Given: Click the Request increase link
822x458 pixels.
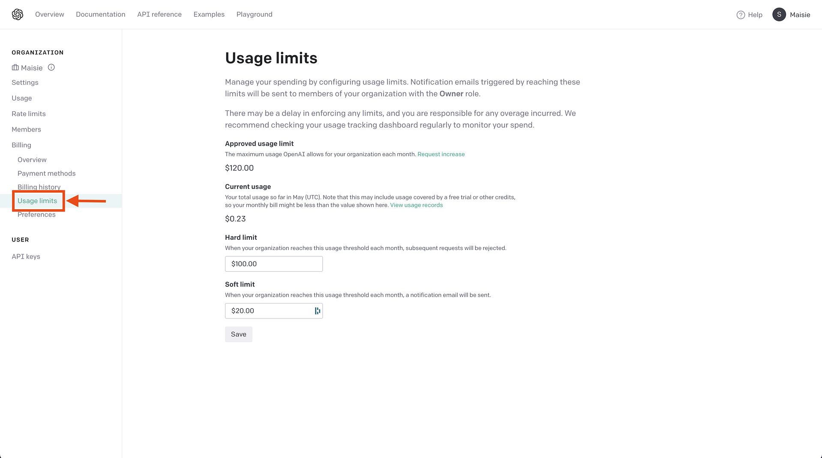Looking at the screenshot, I should (x=441, y=154).
